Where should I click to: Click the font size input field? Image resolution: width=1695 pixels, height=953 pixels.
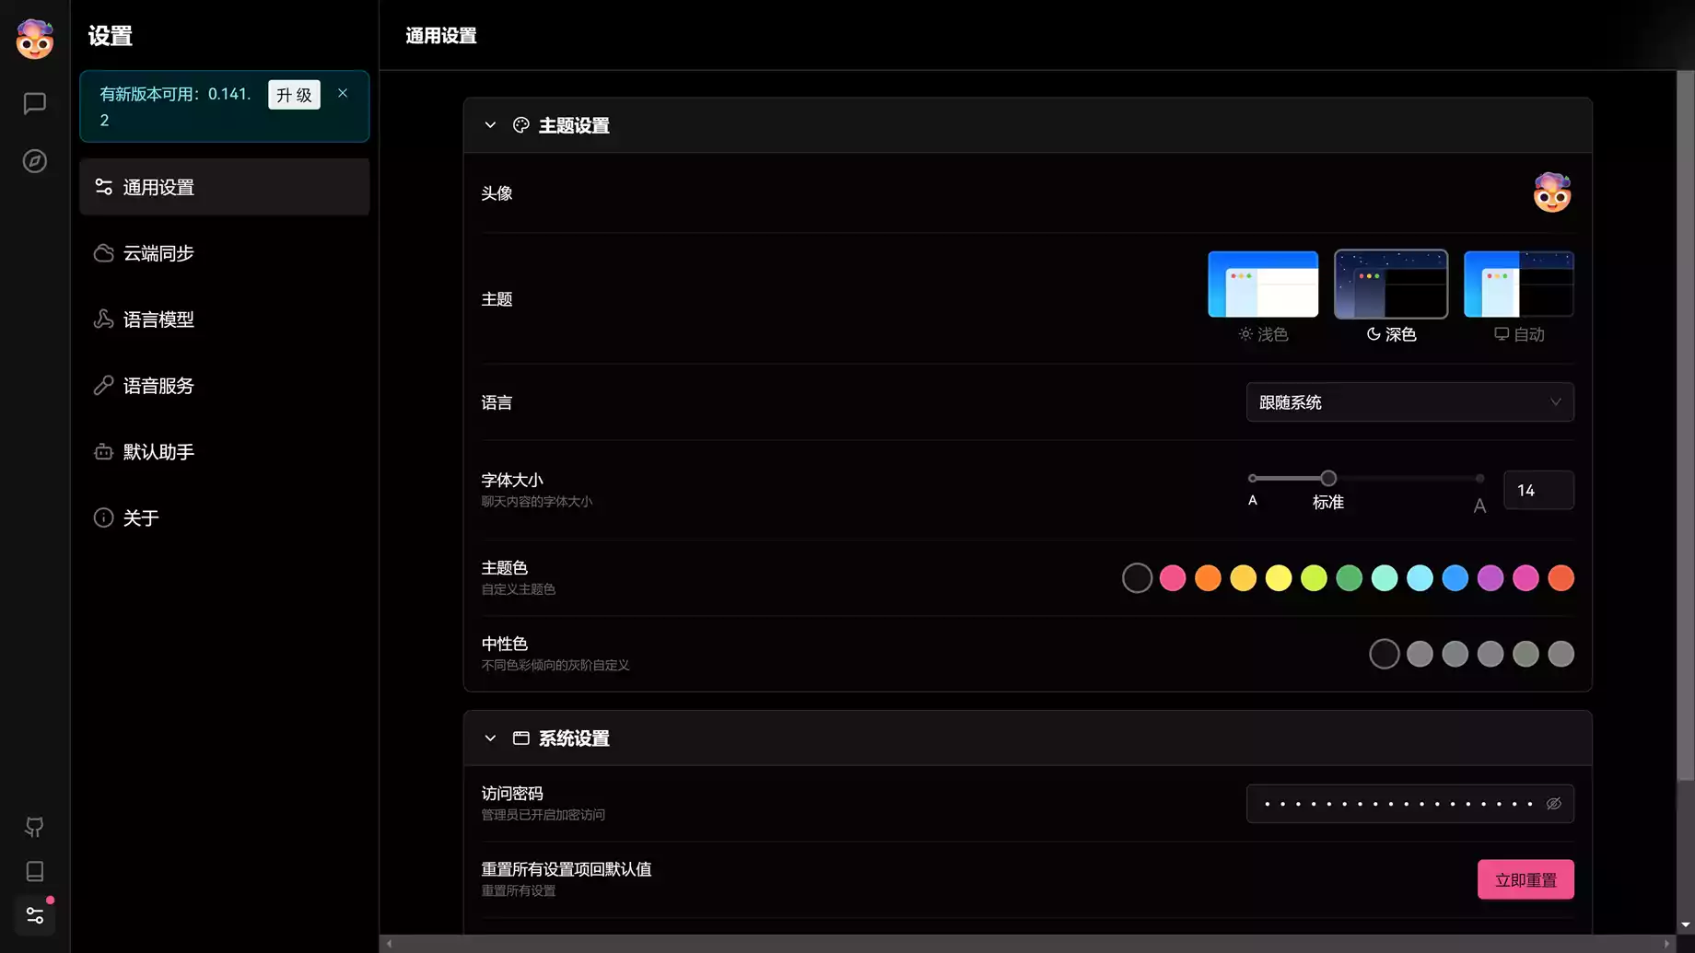click(x=1537, y=490)
